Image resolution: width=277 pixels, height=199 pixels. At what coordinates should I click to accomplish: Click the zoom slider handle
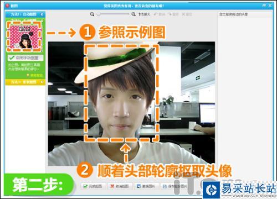[99, 14]
